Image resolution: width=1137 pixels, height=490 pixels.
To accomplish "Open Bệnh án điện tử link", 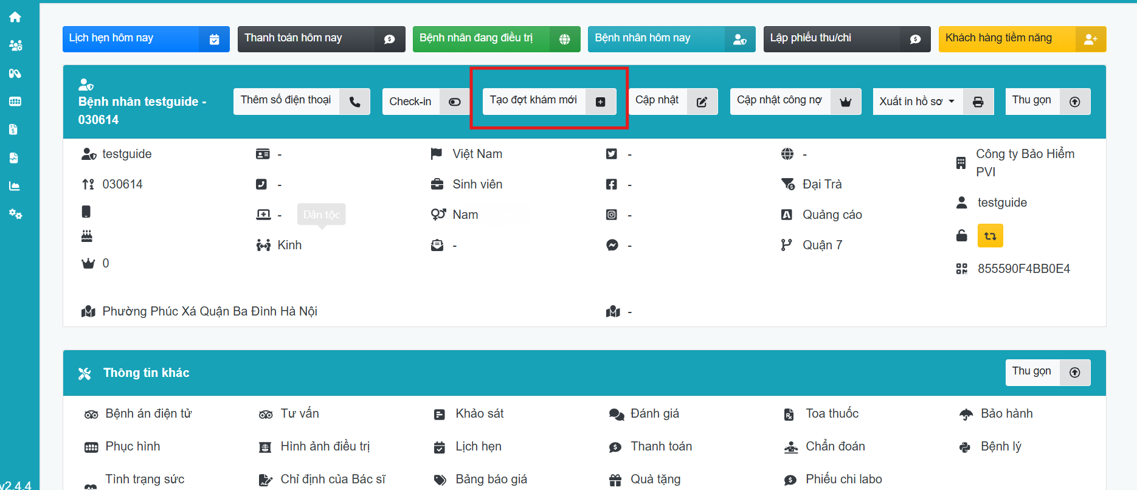I will [148, 414].
